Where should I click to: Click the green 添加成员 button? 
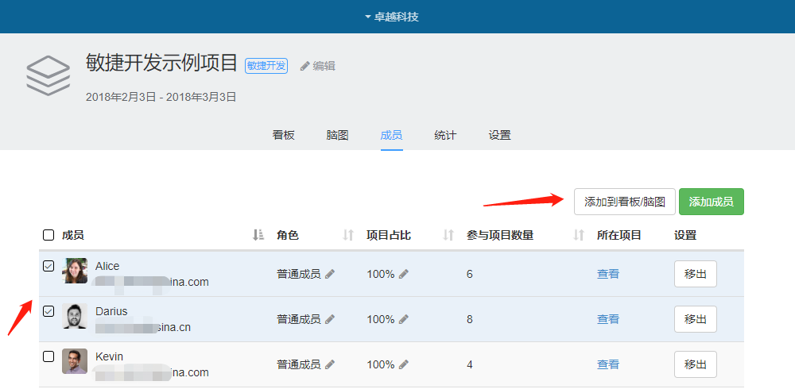(711, 202)
